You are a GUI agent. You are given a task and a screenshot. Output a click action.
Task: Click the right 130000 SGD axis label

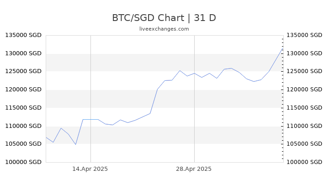coord(304,53)
